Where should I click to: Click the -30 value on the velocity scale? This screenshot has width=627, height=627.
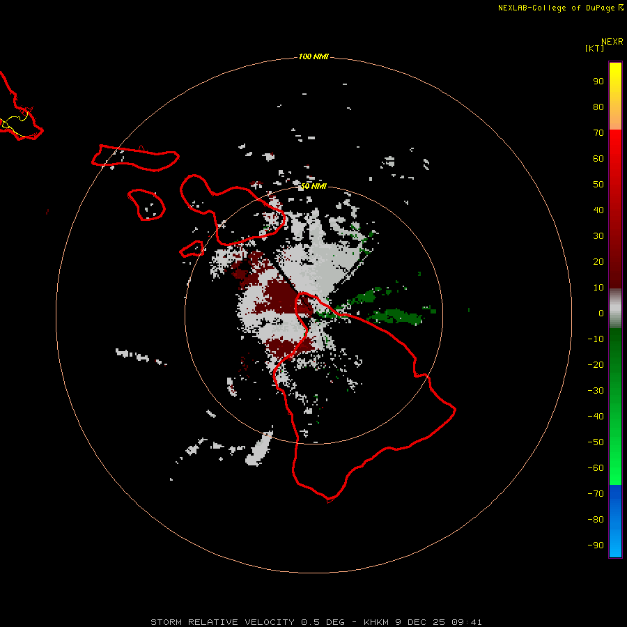596,391
